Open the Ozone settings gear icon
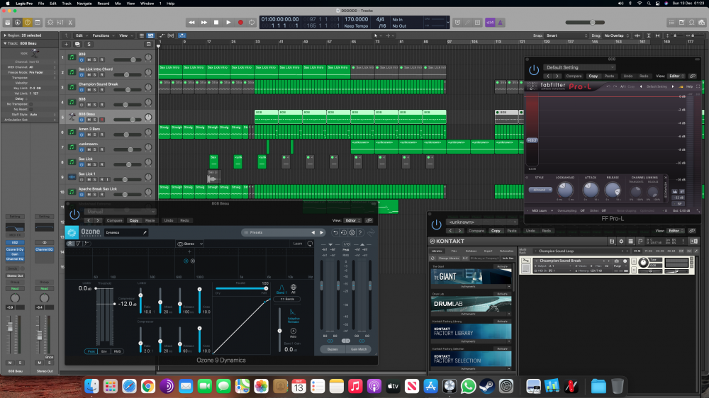Image resolution: width=709 pixels, height=398 pixels. [352, 233]
